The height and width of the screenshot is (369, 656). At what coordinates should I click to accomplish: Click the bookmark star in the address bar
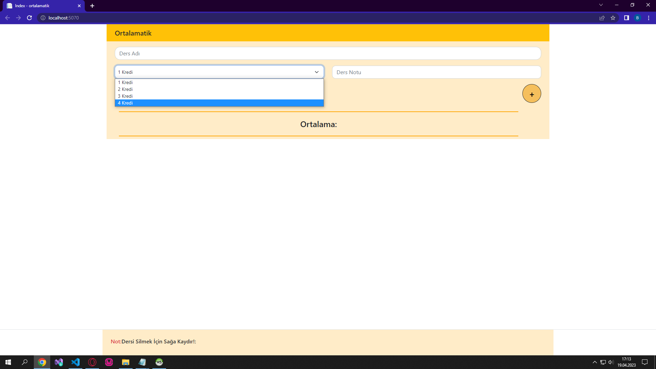click(x=613, y=18)
